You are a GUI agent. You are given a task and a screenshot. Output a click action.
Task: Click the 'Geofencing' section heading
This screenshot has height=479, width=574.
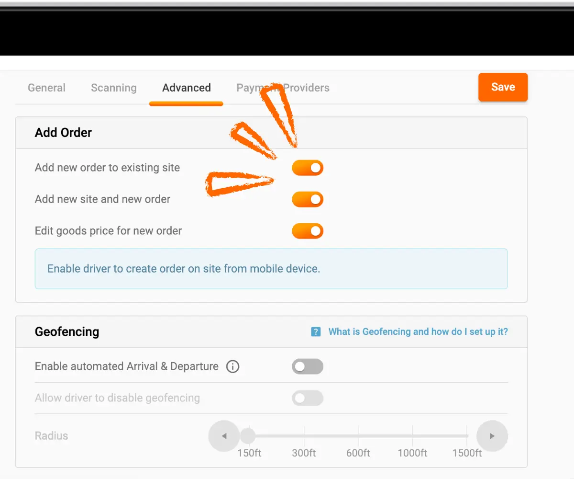(67, 331)
